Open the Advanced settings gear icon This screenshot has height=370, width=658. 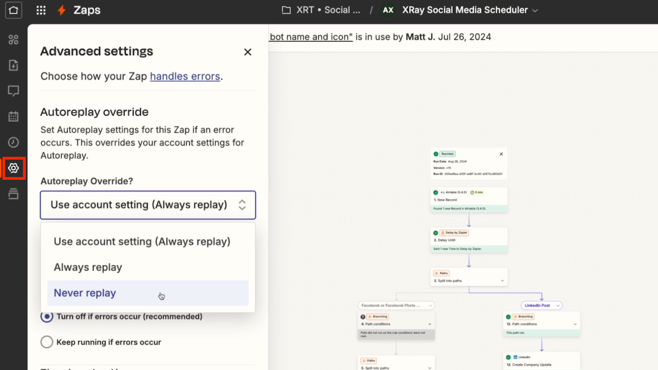(14, 168)
